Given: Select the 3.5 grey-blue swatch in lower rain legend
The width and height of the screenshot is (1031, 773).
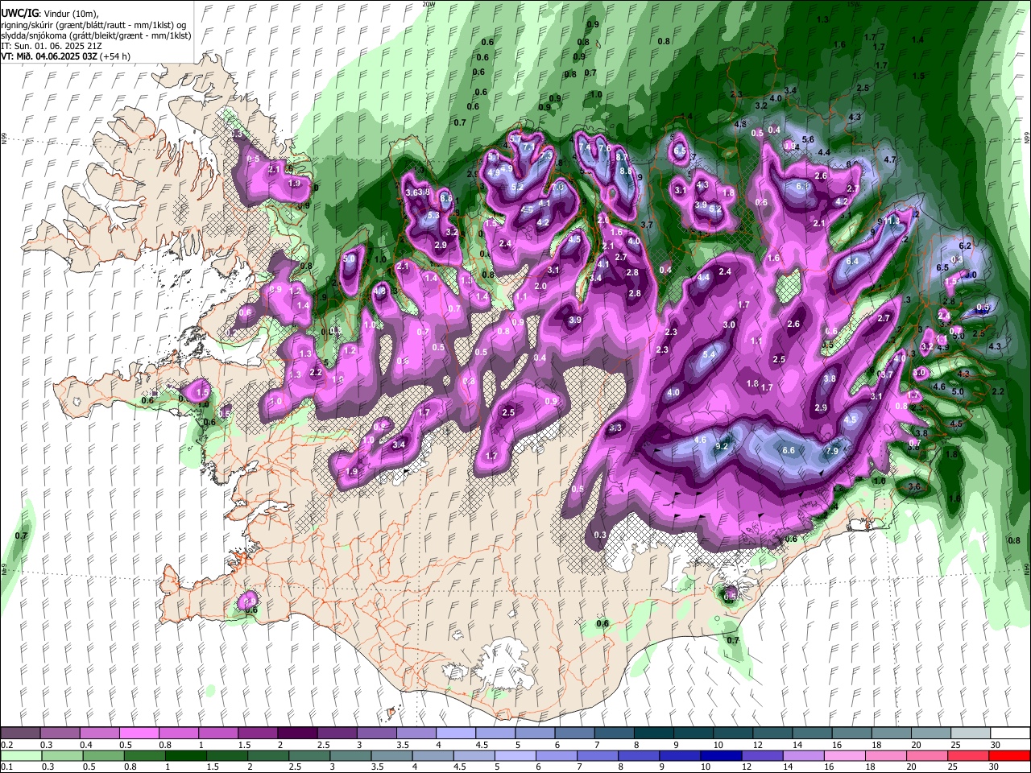Looking at the screenshot, I should [391, 755].
